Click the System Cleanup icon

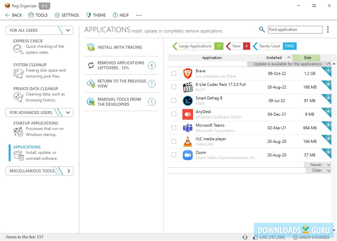19,74
